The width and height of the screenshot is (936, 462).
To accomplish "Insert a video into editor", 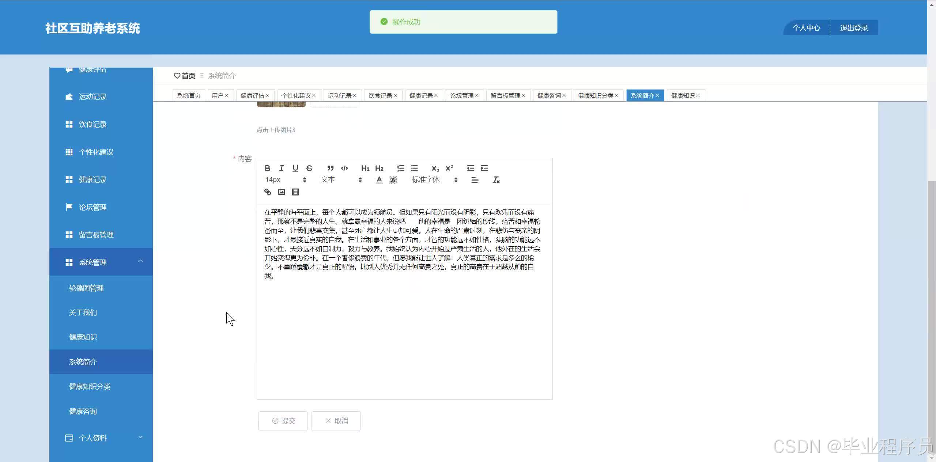I will point(295,192).
